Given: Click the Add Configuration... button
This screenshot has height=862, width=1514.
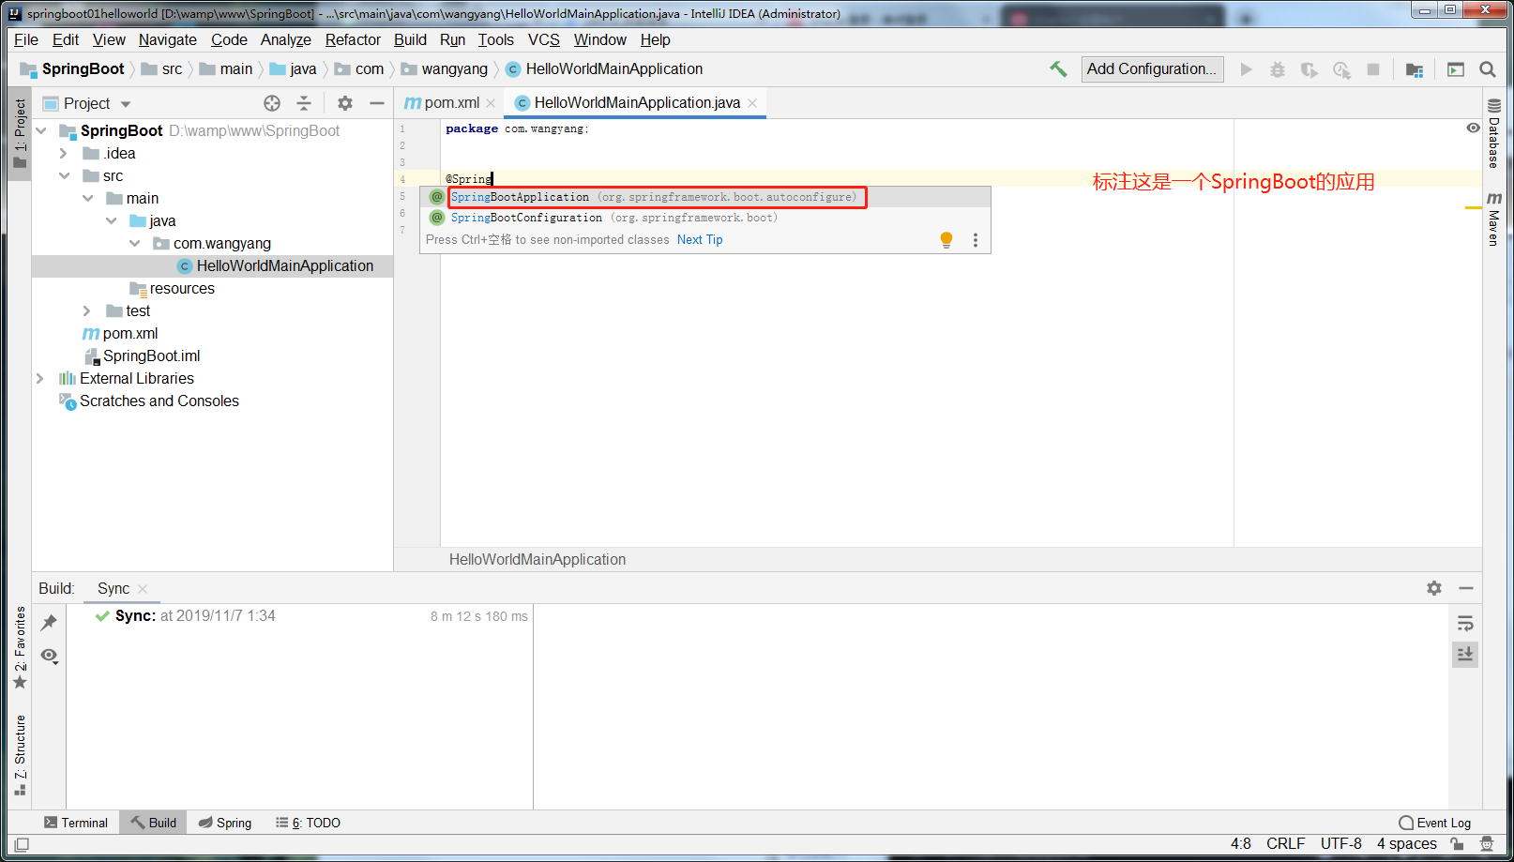Looking at the screenshot, I should click(1152, 68).
